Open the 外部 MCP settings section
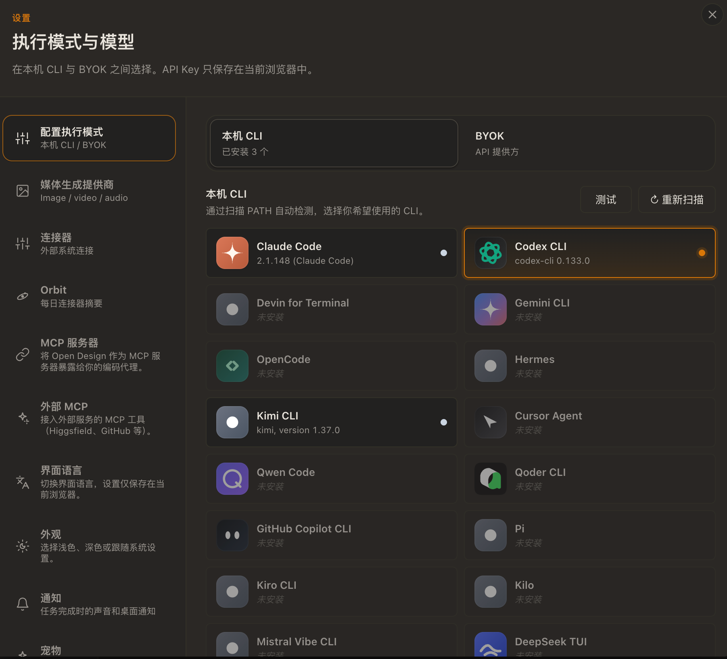 pos(89,418)
